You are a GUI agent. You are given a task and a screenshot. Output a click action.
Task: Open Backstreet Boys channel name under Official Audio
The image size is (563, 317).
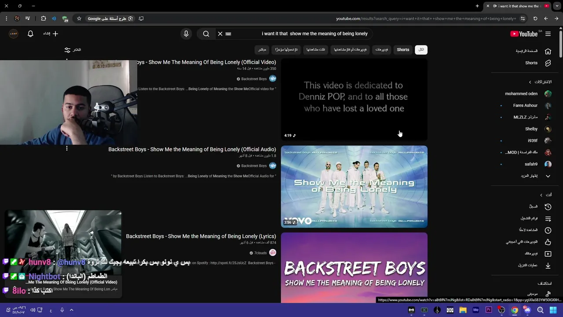click(x=254, y=166)
